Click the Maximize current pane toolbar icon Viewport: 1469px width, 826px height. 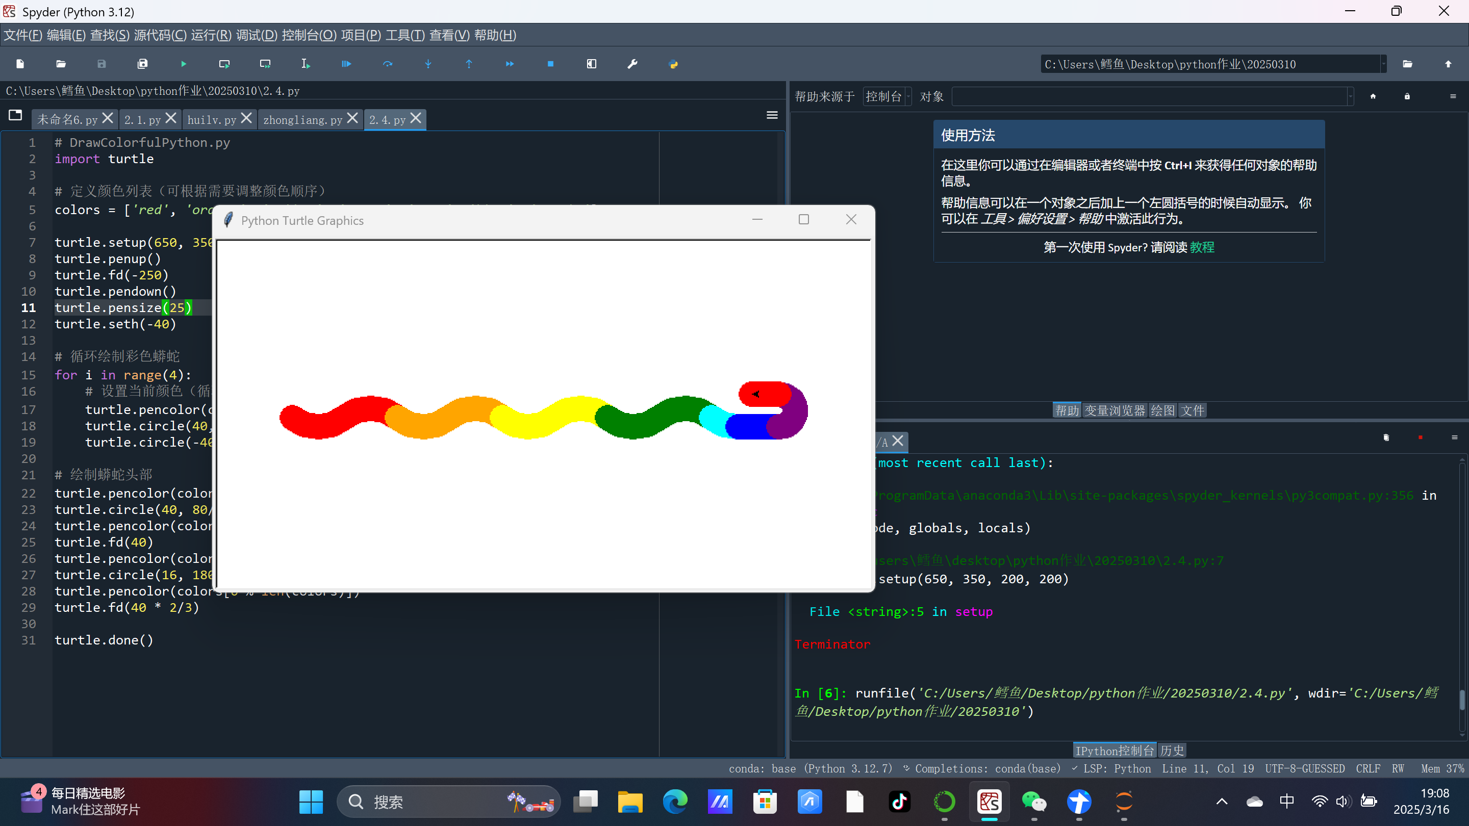click(591, 64)
